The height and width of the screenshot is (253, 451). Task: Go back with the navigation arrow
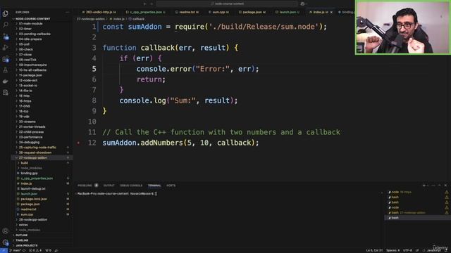coord(144,4)
